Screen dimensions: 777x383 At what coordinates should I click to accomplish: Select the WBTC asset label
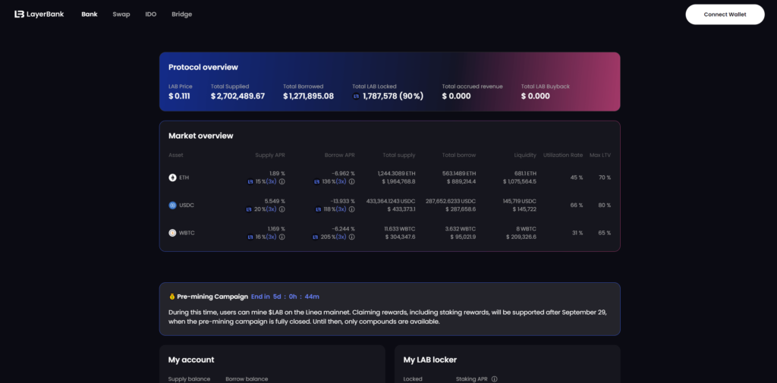[187, 233]
